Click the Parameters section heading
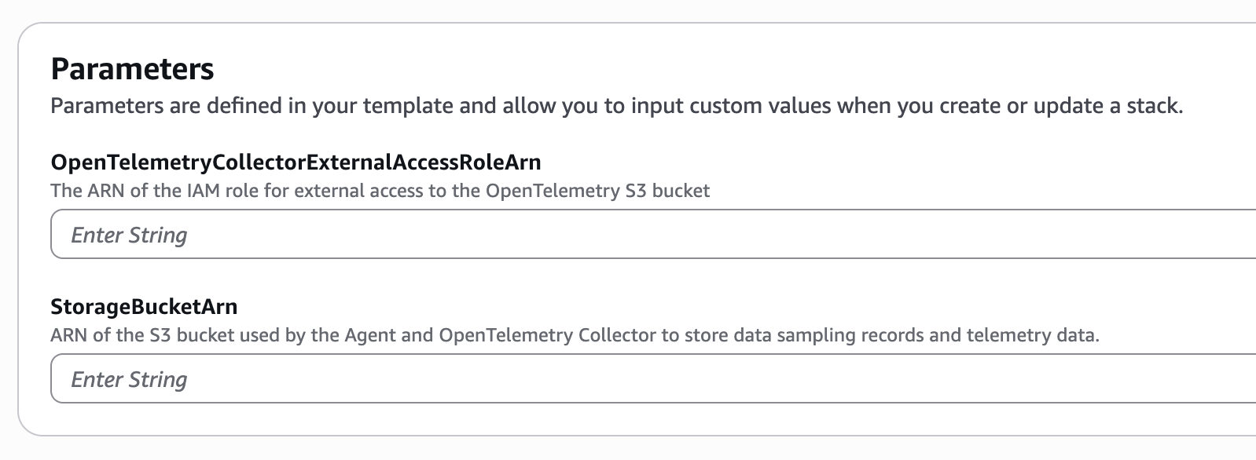The height and width of the screenshot is (460, 1256). (132, 69)
